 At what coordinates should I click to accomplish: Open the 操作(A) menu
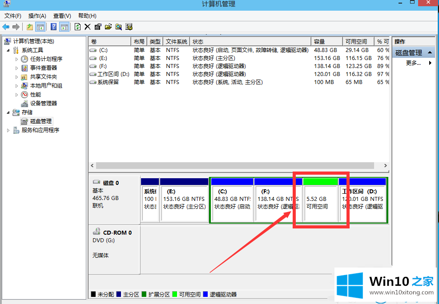coord(37,16)
